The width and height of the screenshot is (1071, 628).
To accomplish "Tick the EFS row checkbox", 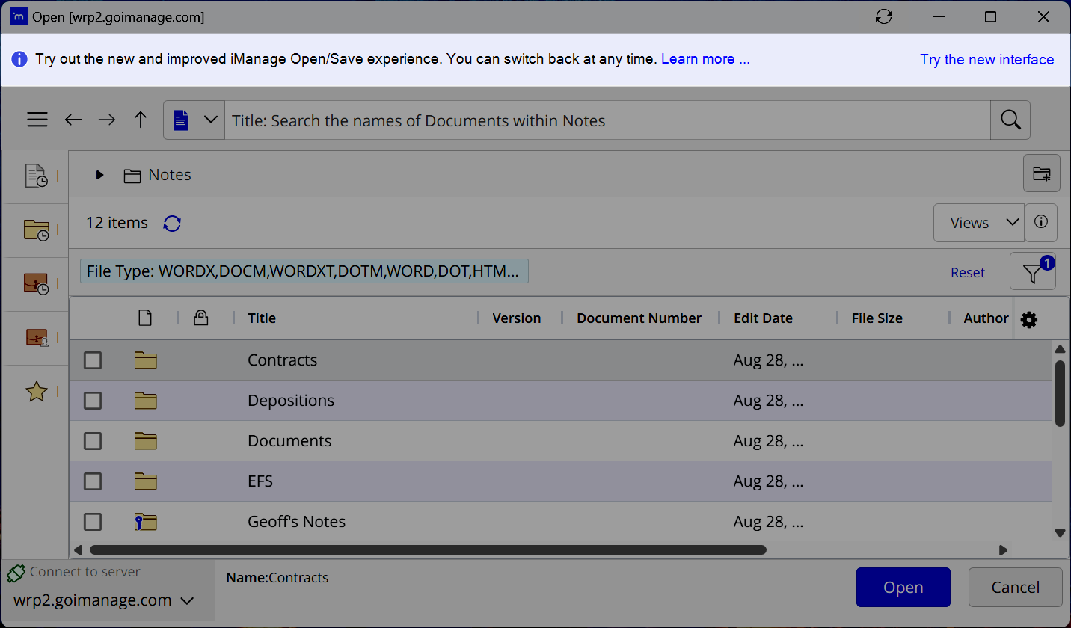I will click(92, 481).
